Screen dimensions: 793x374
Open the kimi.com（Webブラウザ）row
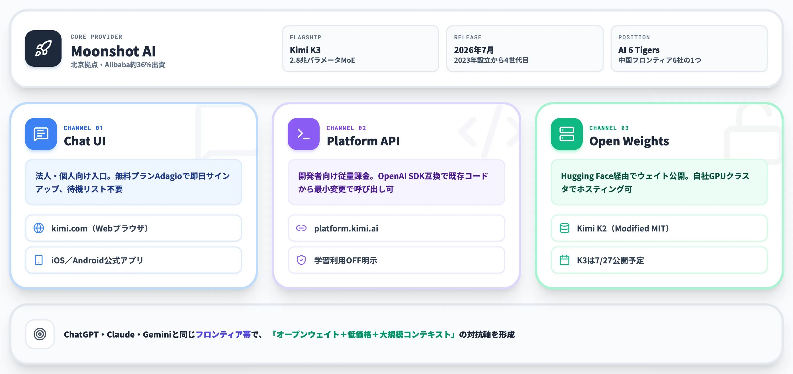click(x=133, y=228)
